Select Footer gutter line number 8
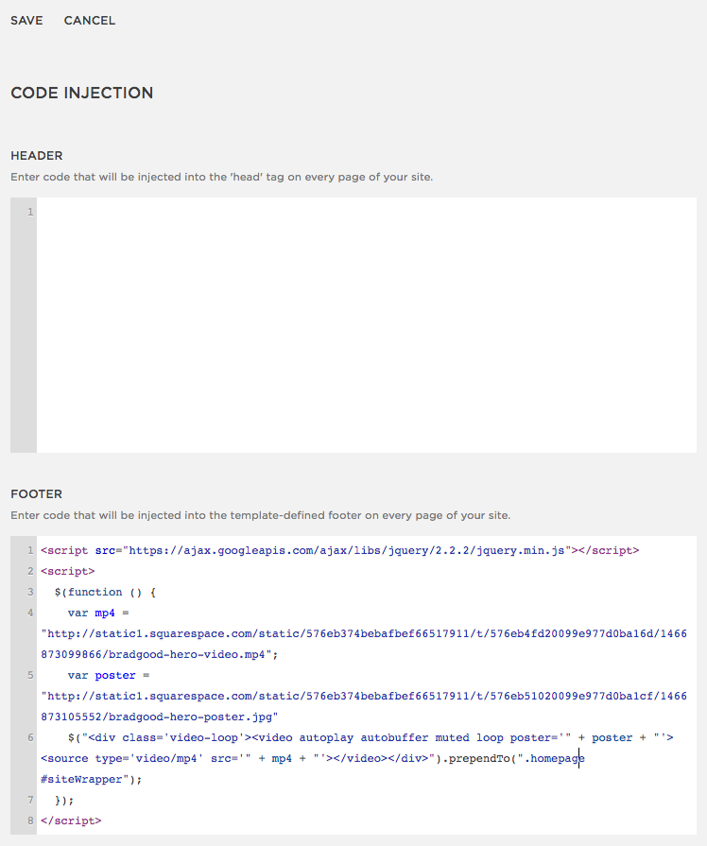Screen dimensions: 707x846 click(30, 820)
